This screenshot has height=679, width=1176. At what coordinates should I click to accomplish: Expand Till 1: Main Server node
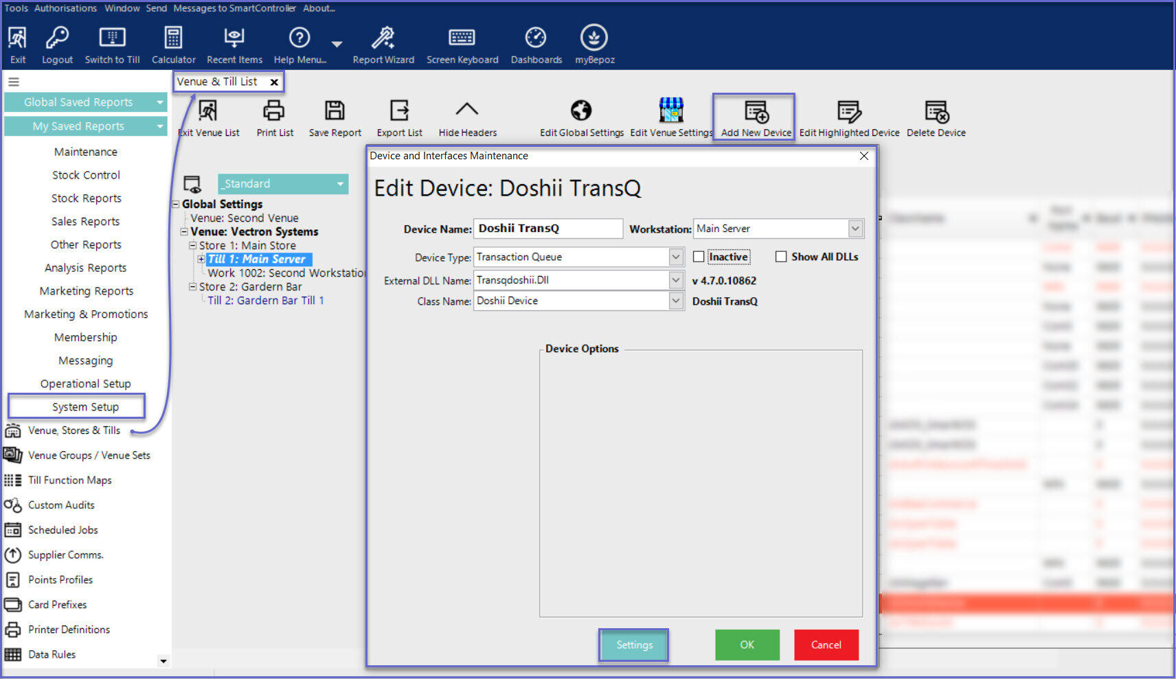(201, 259)
